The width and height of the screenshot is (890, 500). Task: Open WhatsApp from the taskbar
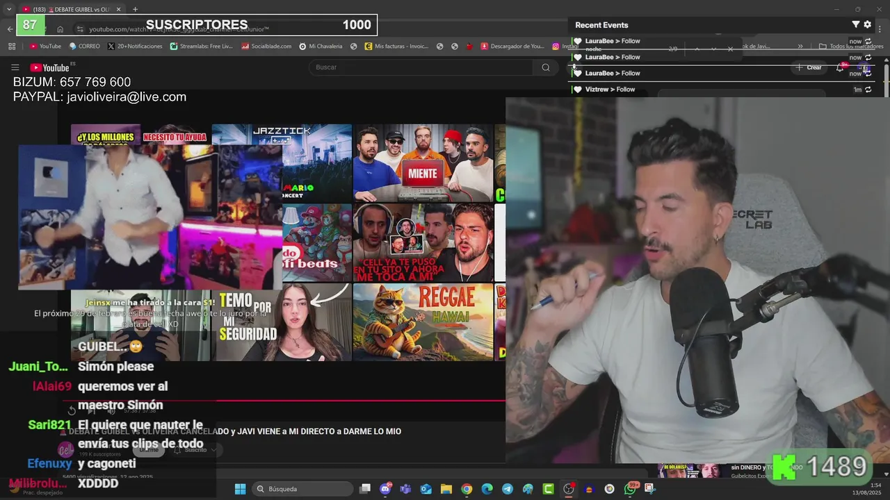[x=630, y=489]
